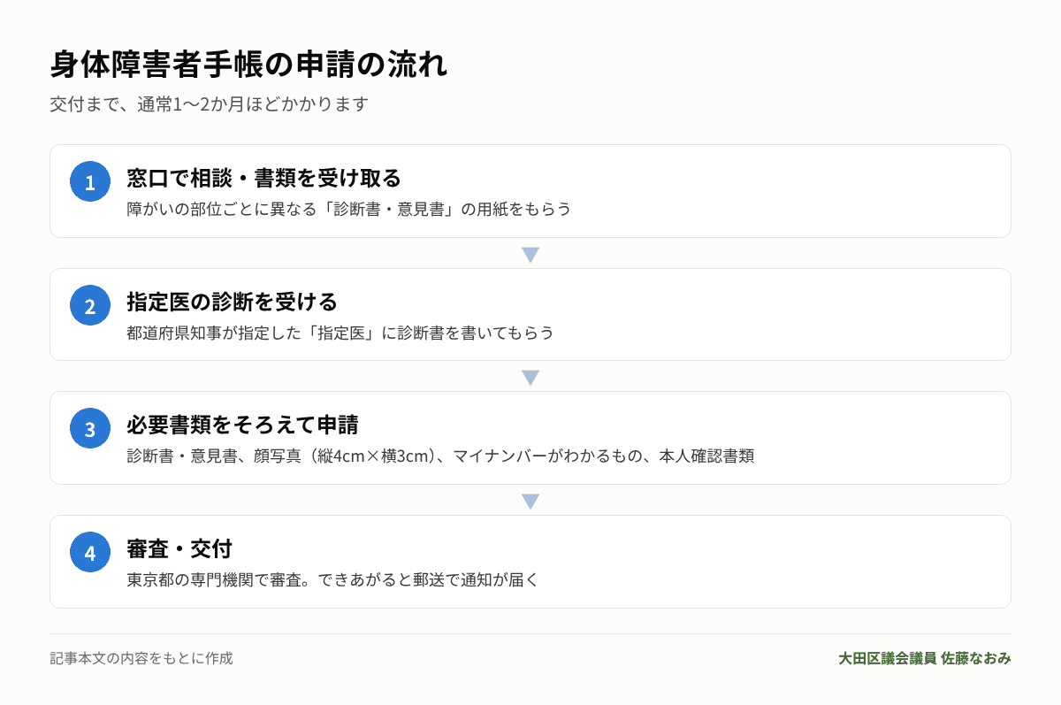
Task: Click description 東京都の専門機関で審査。できあがると郵送で通知が届く
Action: (332, 580)
